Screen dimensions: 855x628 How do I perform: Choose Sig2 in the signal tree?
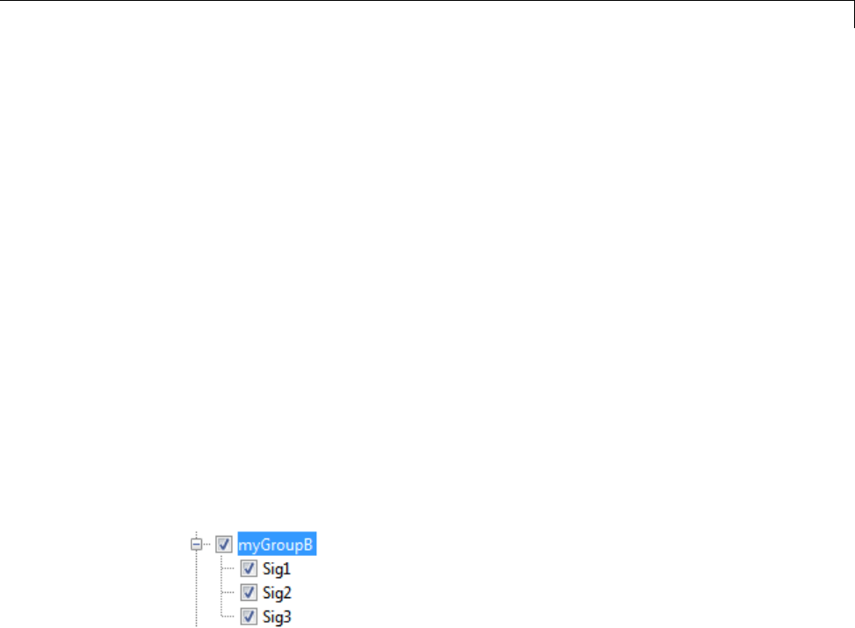coord(277,593)
